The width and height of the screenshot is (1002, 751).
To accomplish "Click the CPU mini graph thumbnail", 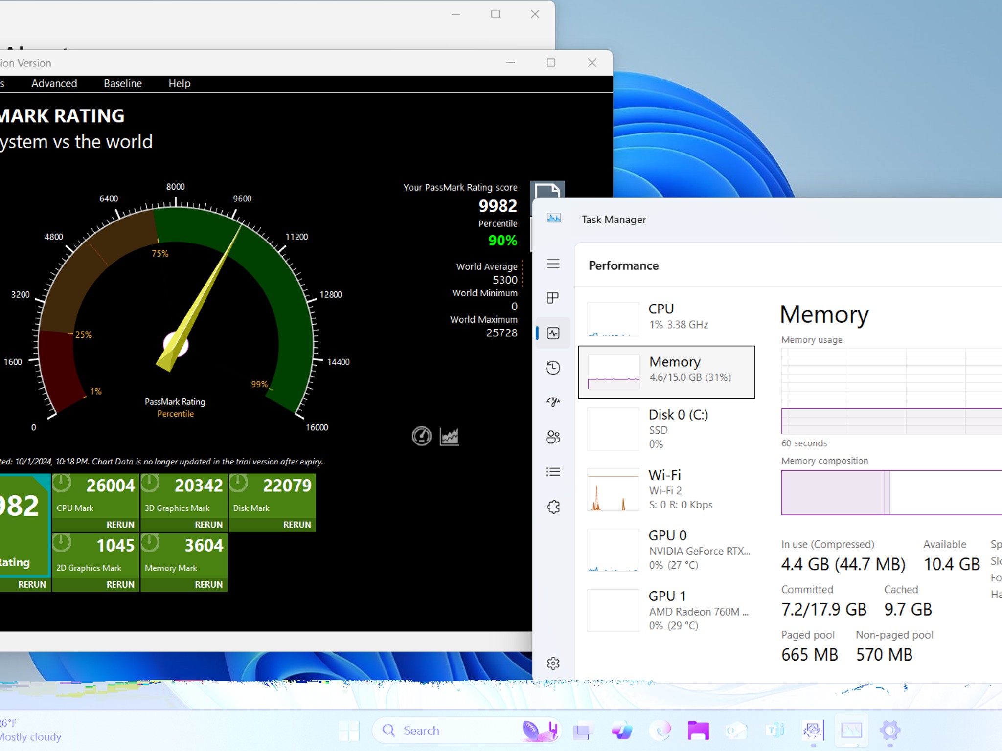I will click(613, 319).
